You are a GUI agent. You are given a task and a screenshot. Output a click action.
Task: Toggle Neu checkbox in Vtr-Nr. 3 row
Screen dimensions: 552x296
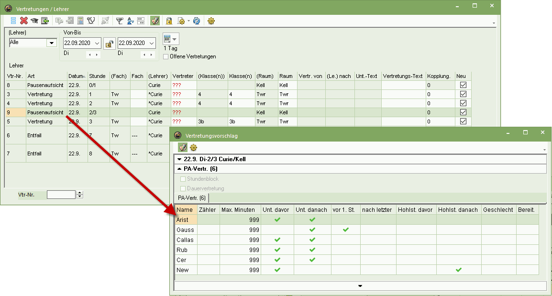pyautogui.click(x=463, y=94)
